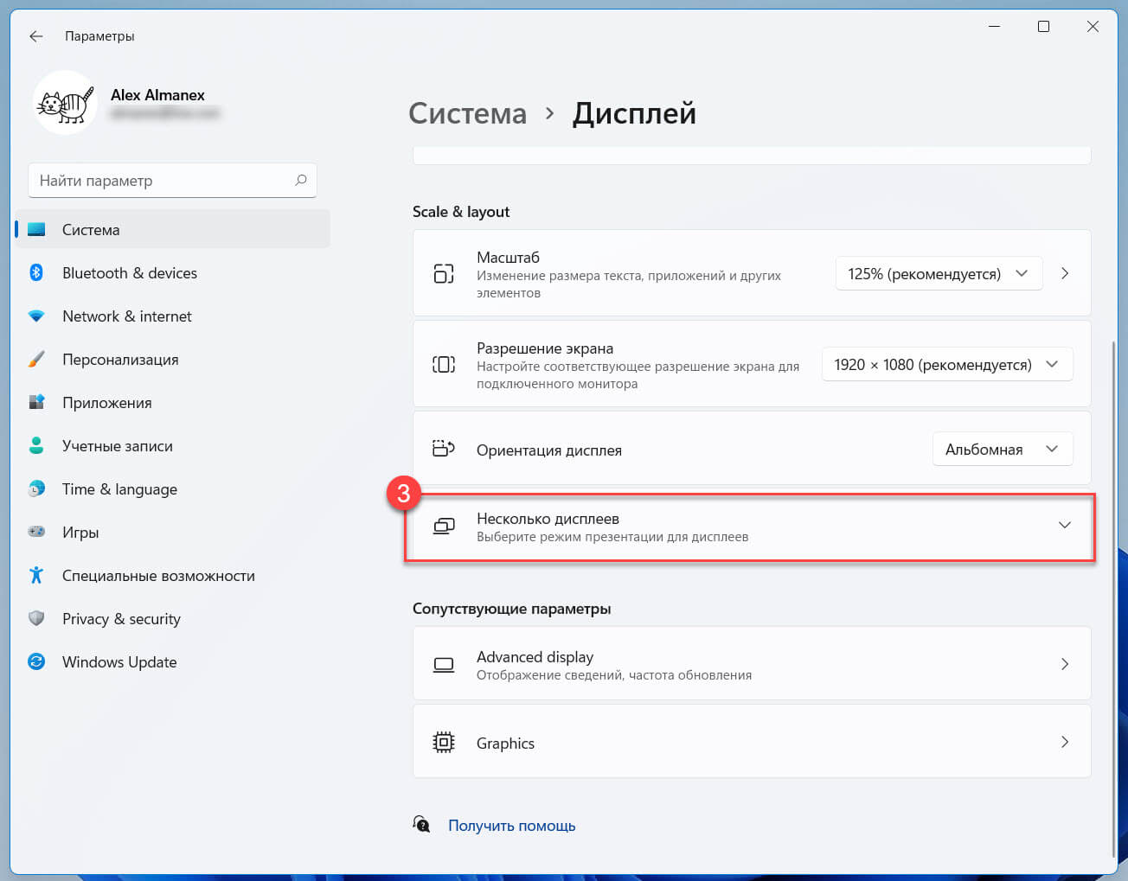The image size is (1128, 881).
Task: Select the Time & language globe icon
Action: (x=36, y=489)
